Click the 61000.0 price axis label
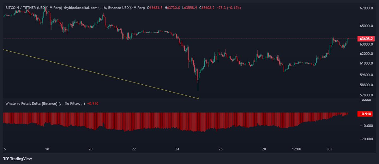379x164 pixels. coord(366,64)
